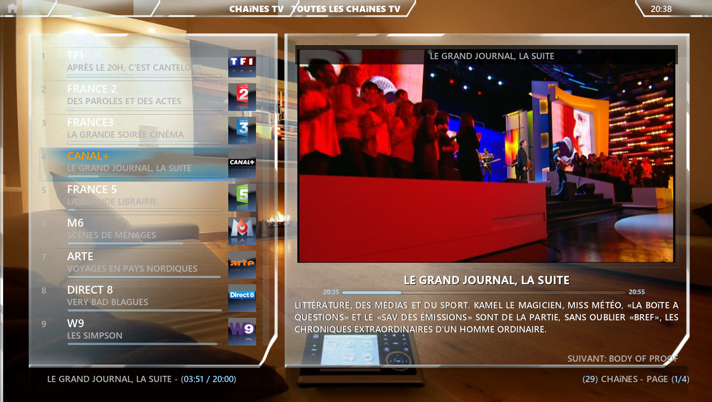712x402 pixels.
Task: Click the France 3 channel logo
Action: pyautogui.click(x=242, y=130)
